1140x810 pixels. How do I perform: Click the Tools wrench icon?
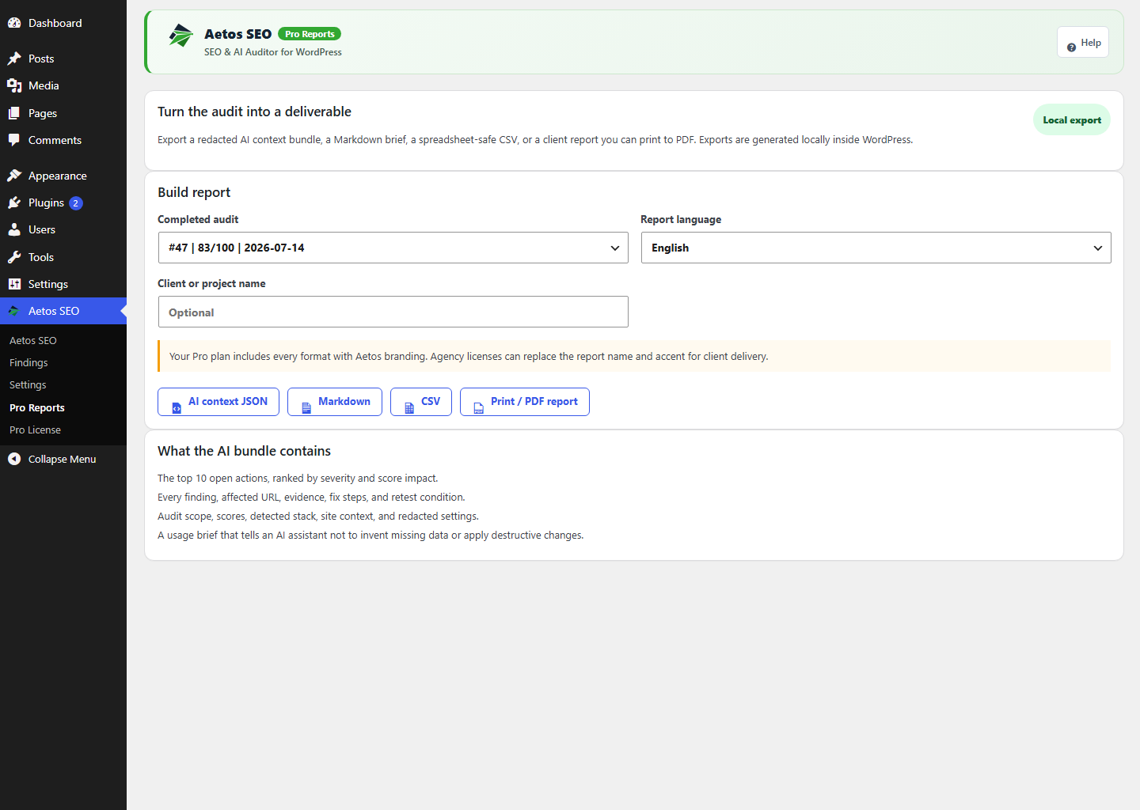[14, 257]
